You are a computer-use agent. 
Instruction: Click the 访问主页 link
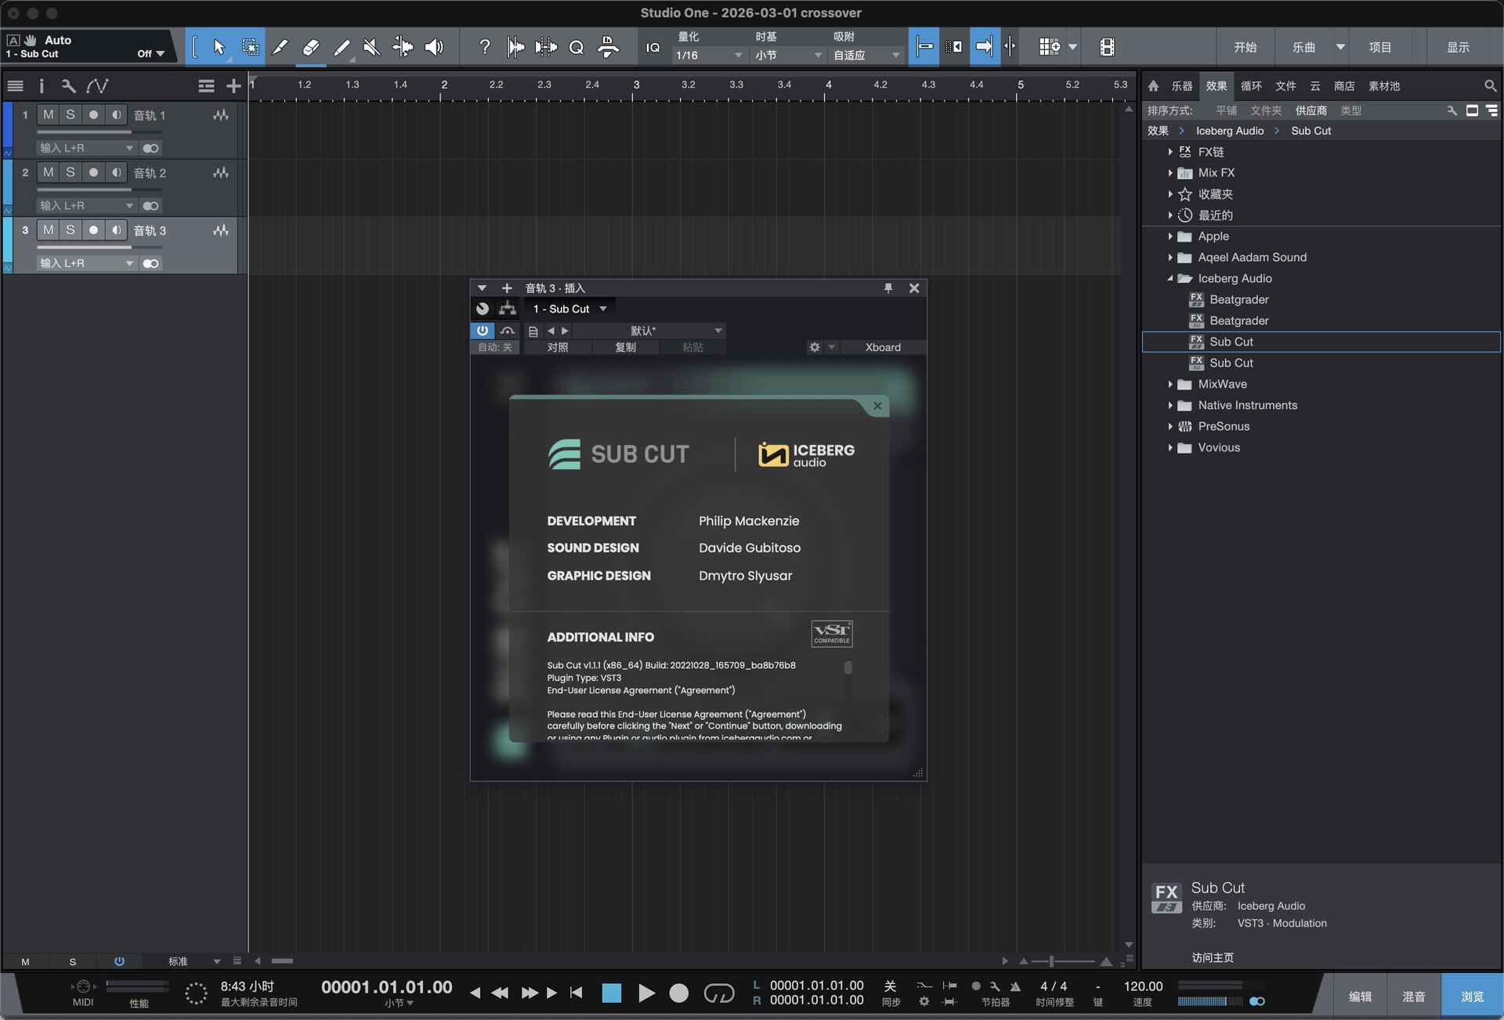[1213, 957]
